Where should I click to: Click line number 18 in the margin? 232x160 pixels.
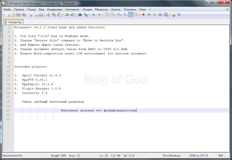[8, 102]
